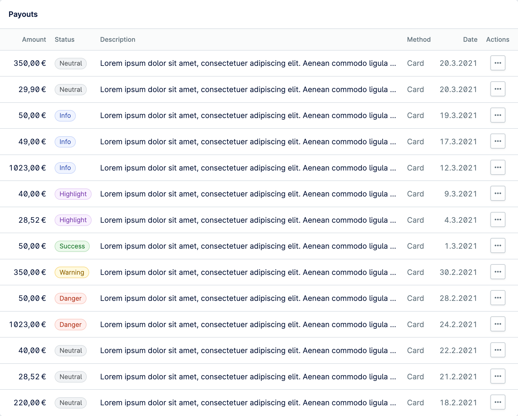
Task: Click the ellipsis button for 4.3.2021 payout
Action: coord(498,220)
